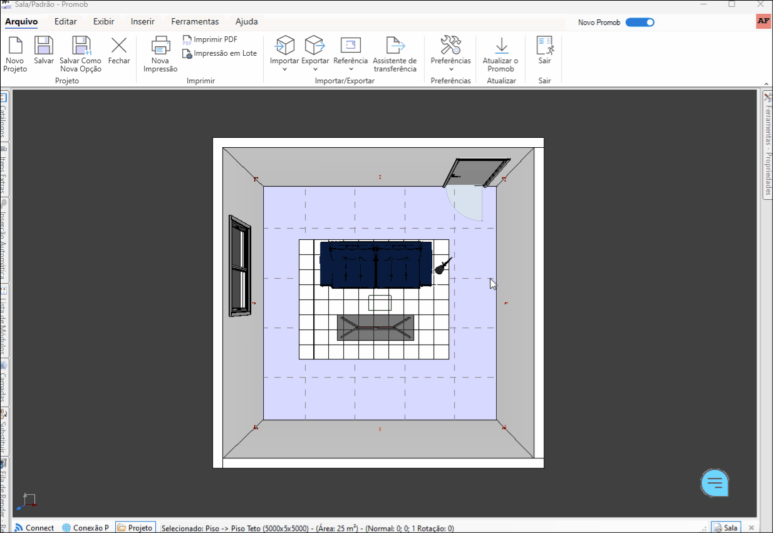Click the Conexão P status button

tap(86, 527)
